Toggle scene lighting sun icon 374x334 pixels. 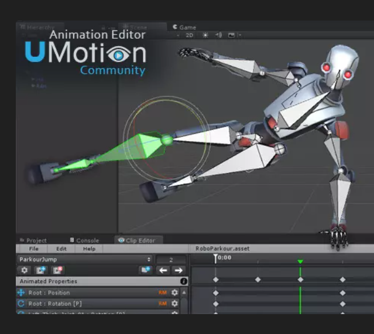[205, 35]
